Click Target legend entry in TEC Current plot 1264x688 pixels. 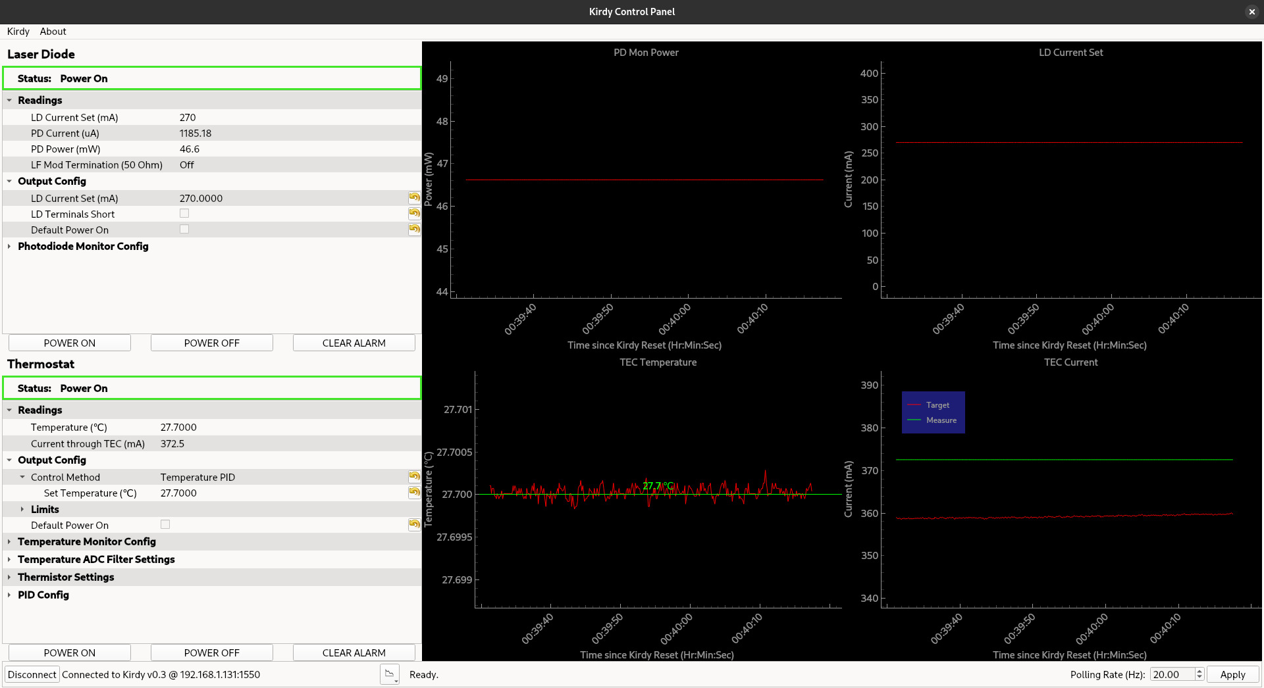pyautogui.click(x=937, y=405)
